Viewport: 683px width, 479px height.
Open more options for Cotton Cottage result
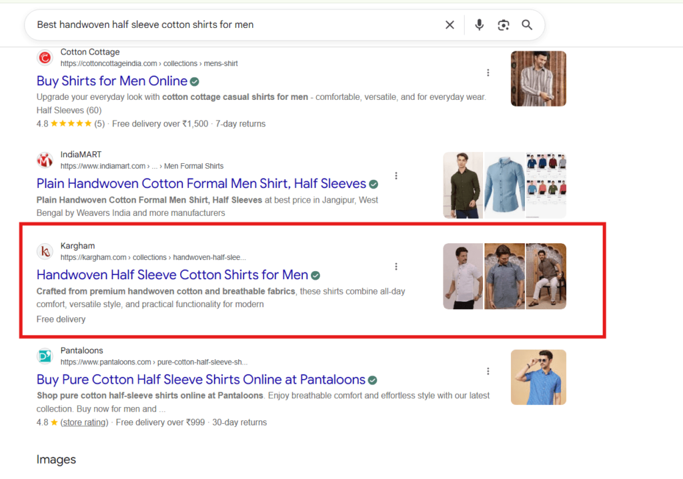(488, 73)
